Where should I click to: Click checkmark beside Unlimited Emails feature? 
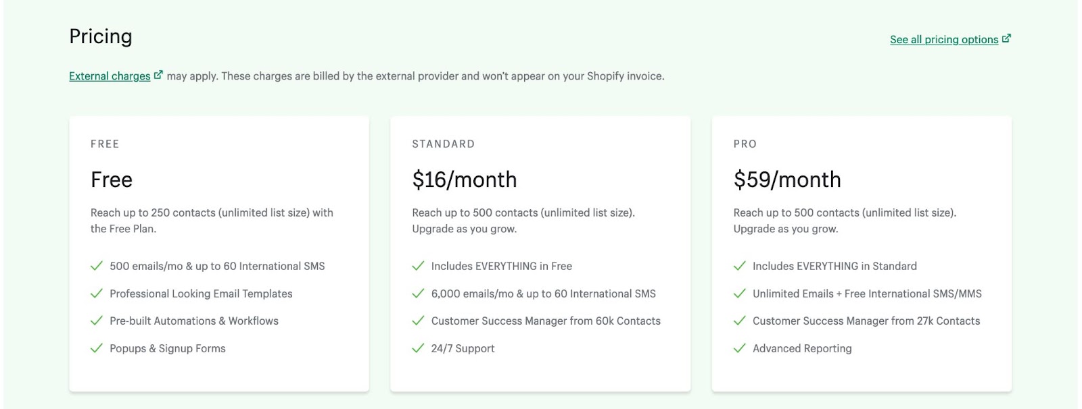coord(740,294)
